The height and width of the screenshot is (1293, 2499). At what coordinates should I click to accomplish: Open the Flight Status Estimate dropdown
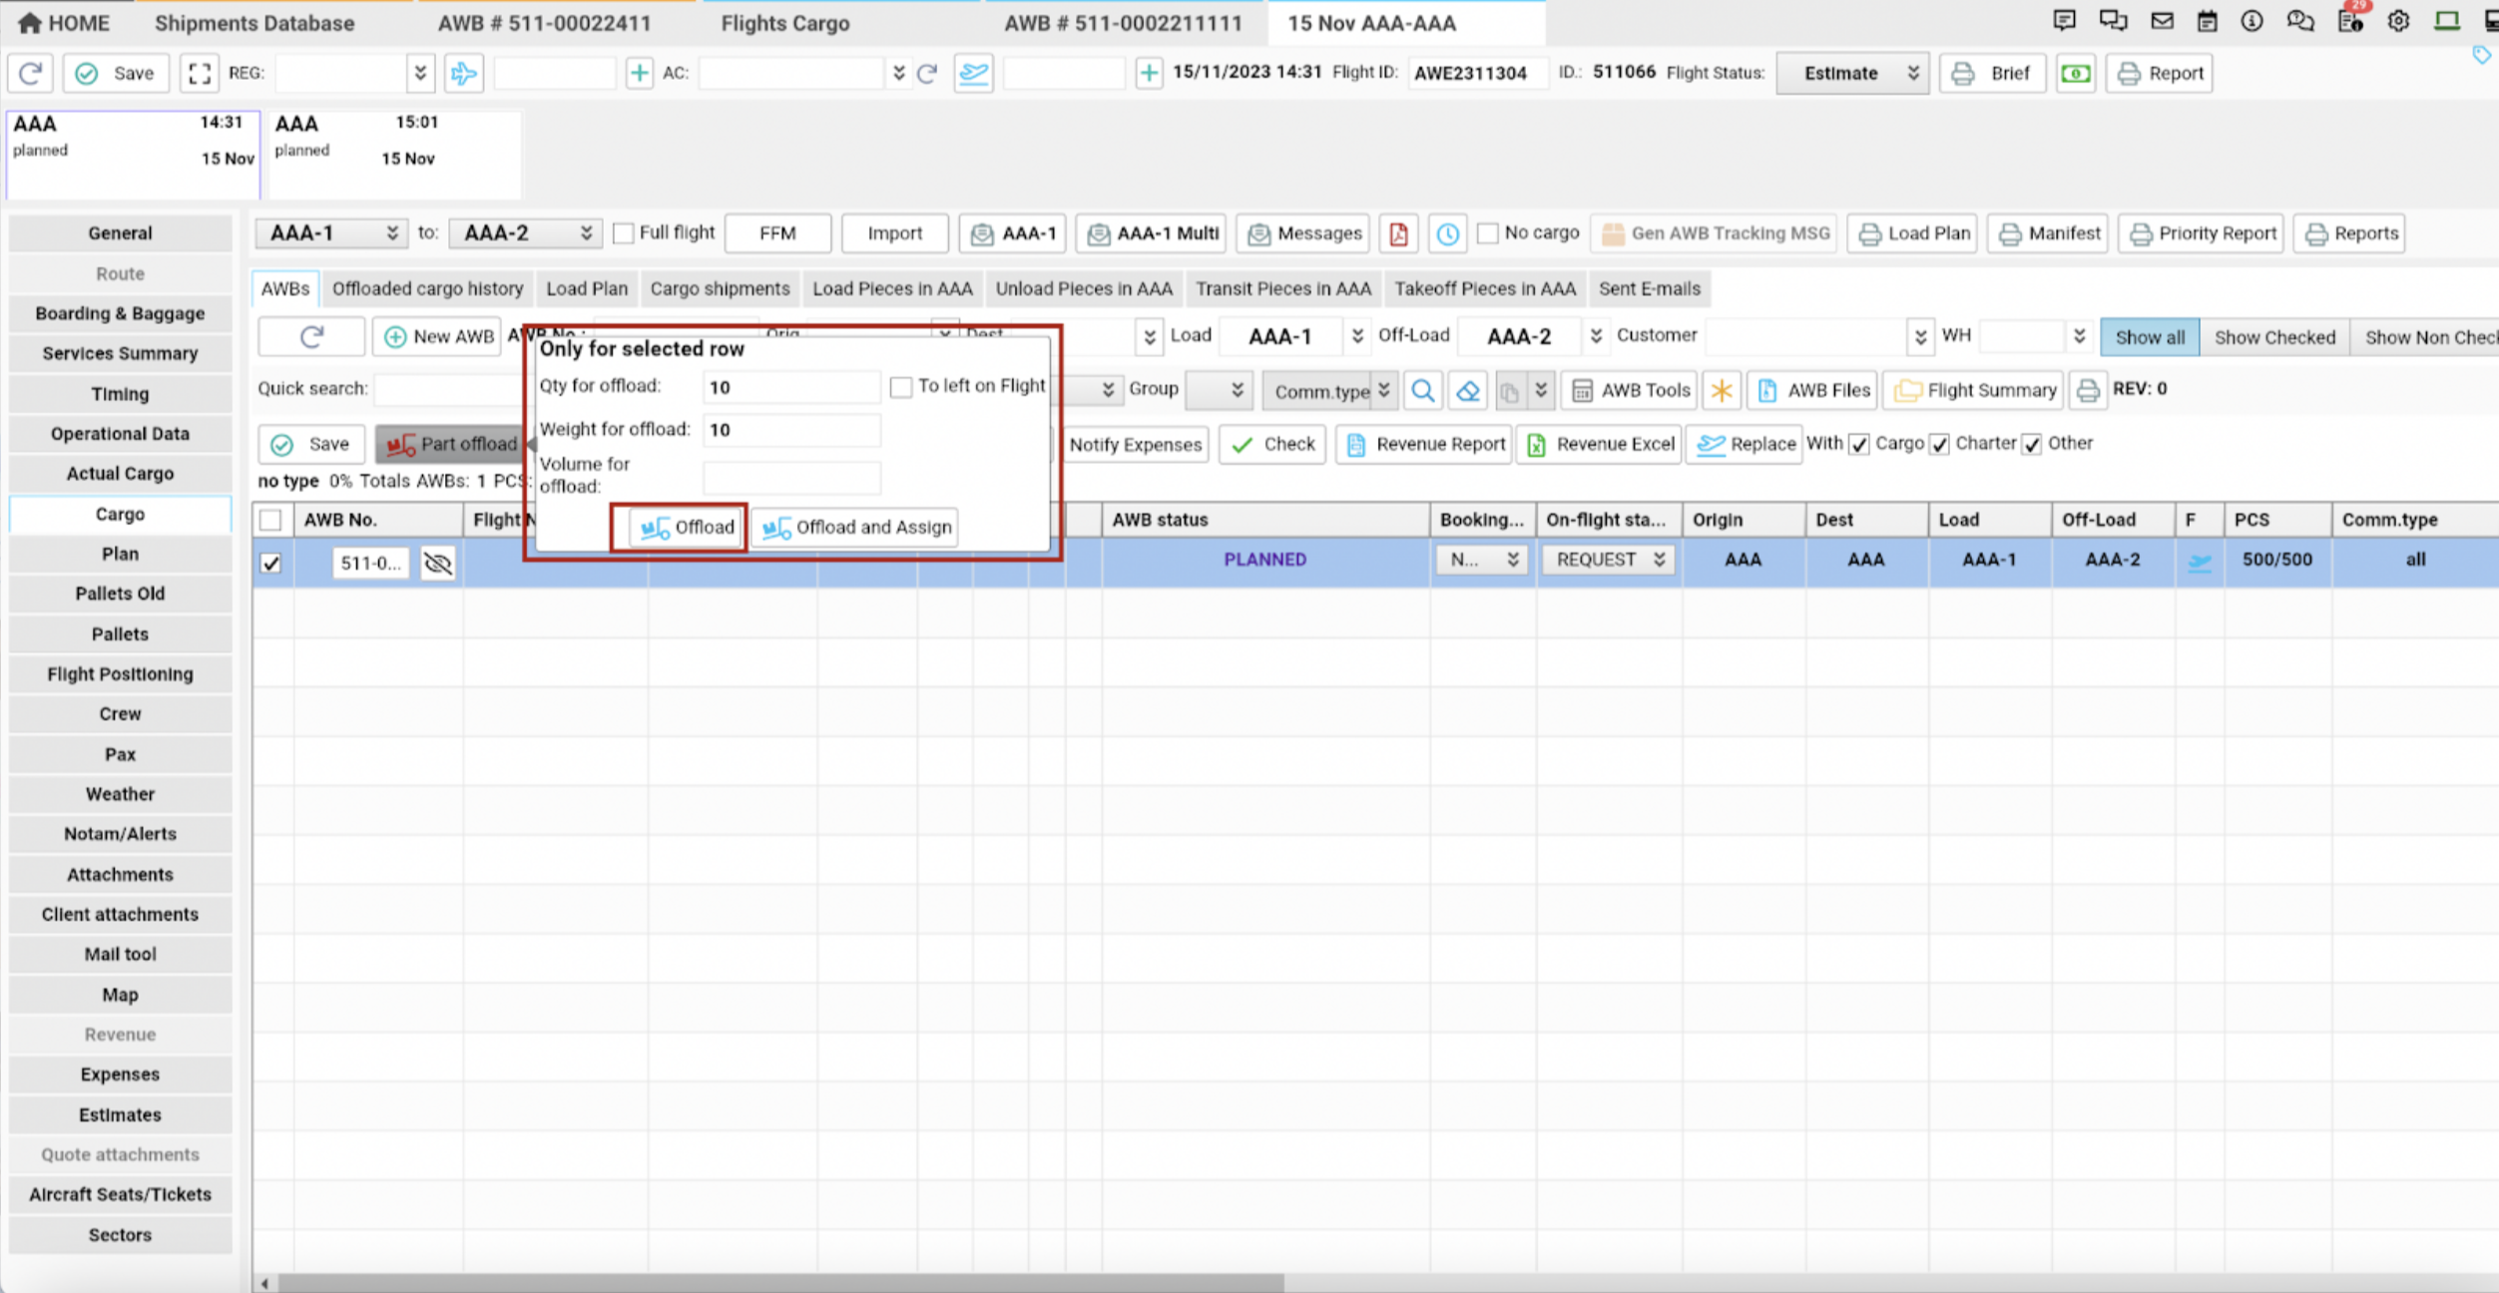coord(1852,73)
